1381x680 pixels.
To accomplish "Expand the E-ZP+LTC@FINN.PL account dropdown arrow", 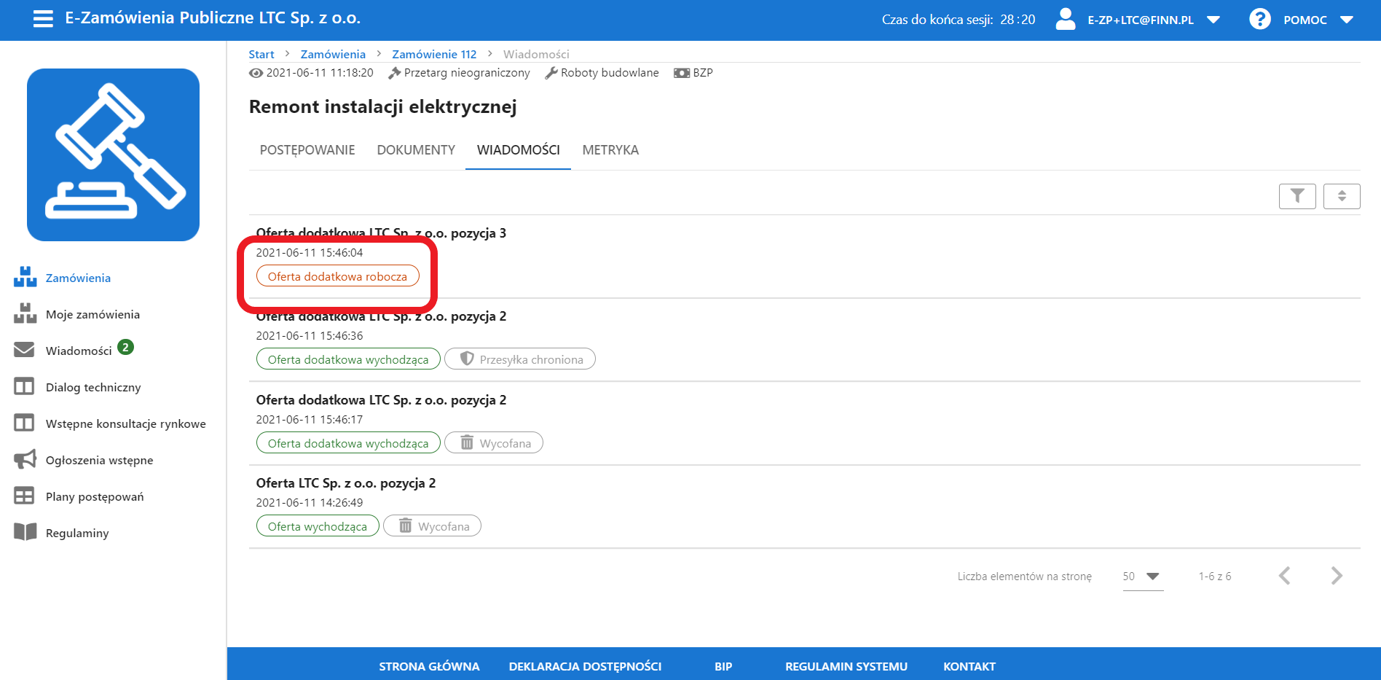I will coord(1213,20).
